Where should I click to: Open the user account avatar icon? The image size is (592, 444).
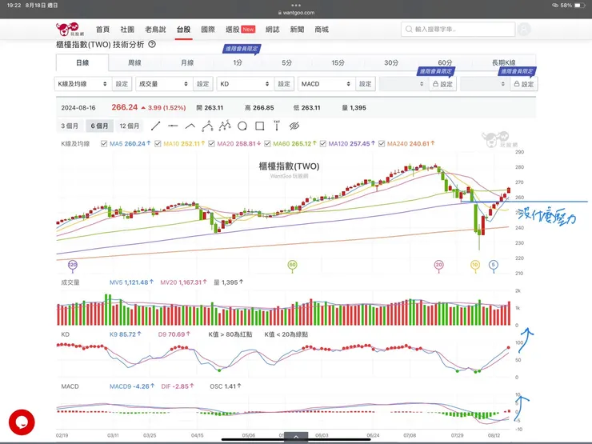click(x=524, y=29)
